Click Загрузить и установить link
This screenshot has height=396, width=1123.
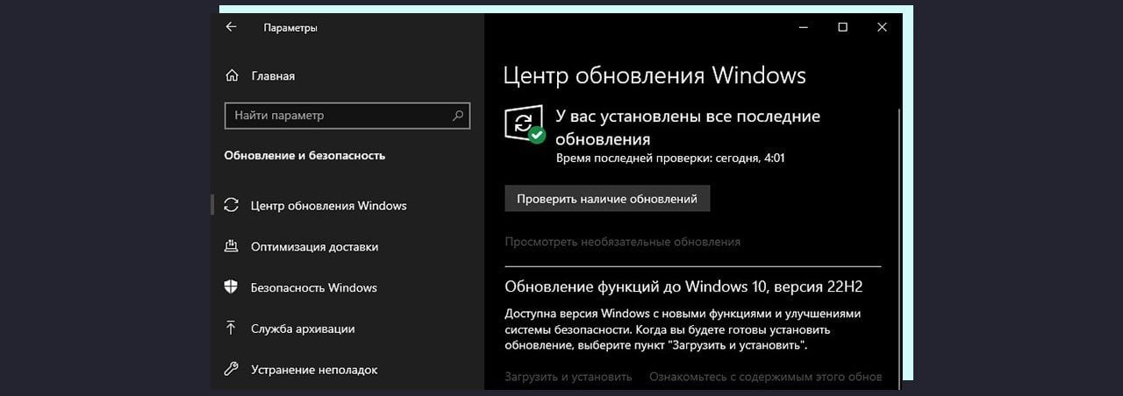point(569,377)
